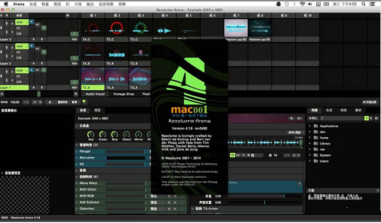Select the Audio Visual deck tab

coord(95,94)
